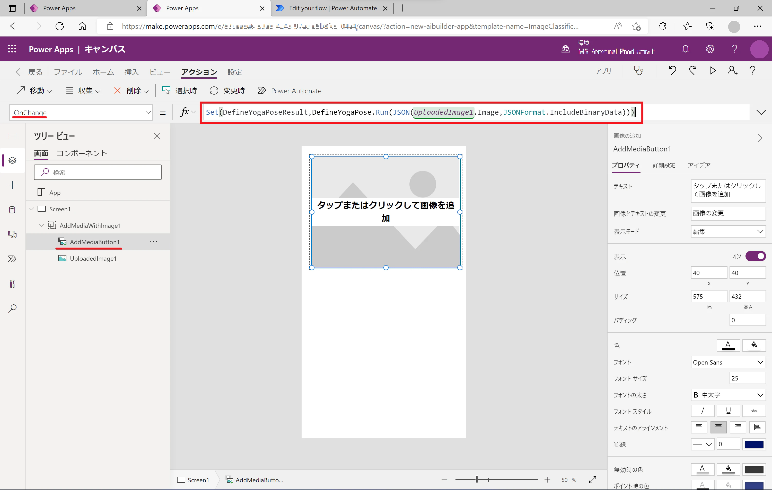Preview the app with play button
This screenshot has width=772, height=490.
(713, 71)
